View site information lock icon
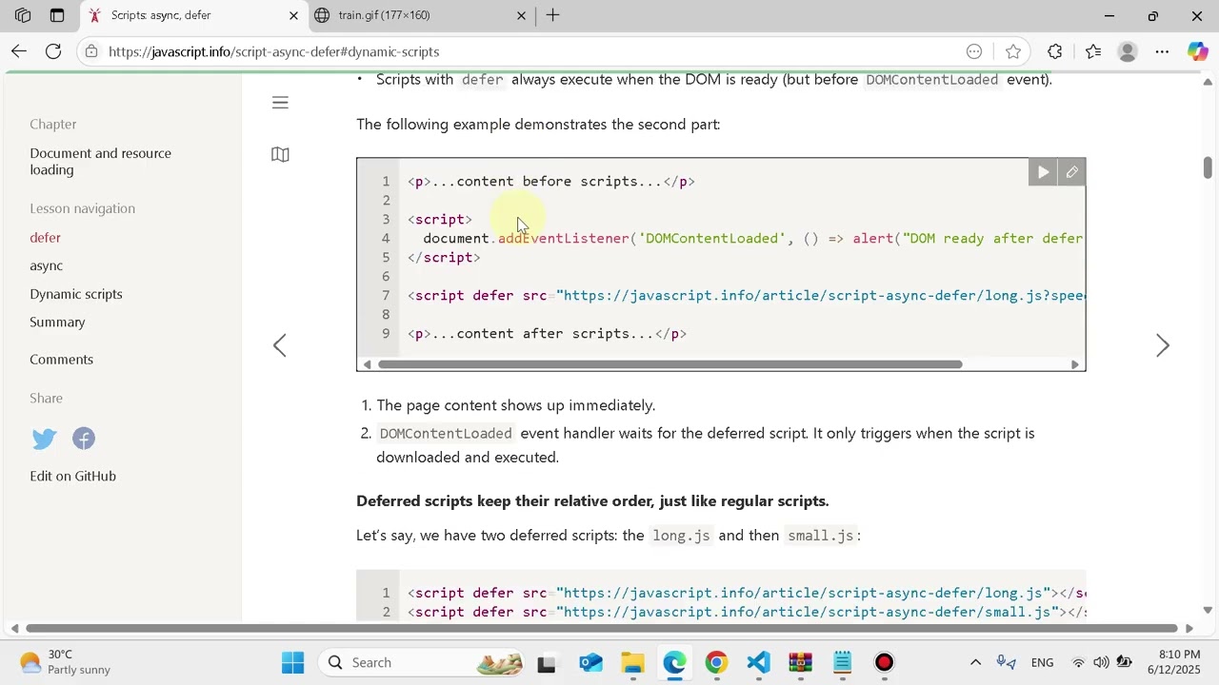Screen dimensions: 1219x685 pos(90,51)
